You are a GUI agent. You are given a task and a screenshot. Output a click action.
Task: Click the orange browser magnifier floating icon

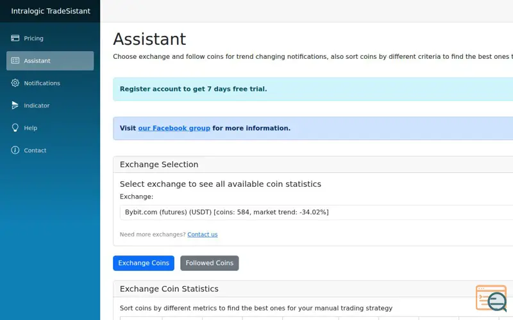[491, 298]
